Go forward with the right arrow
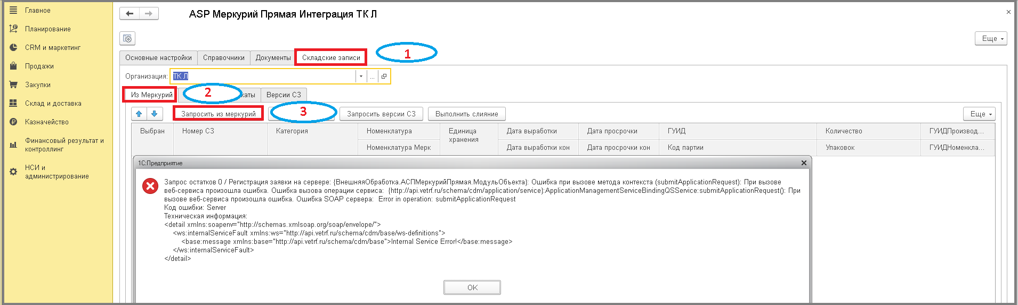This screenshot has width=1018, height=305. point(149,14)
